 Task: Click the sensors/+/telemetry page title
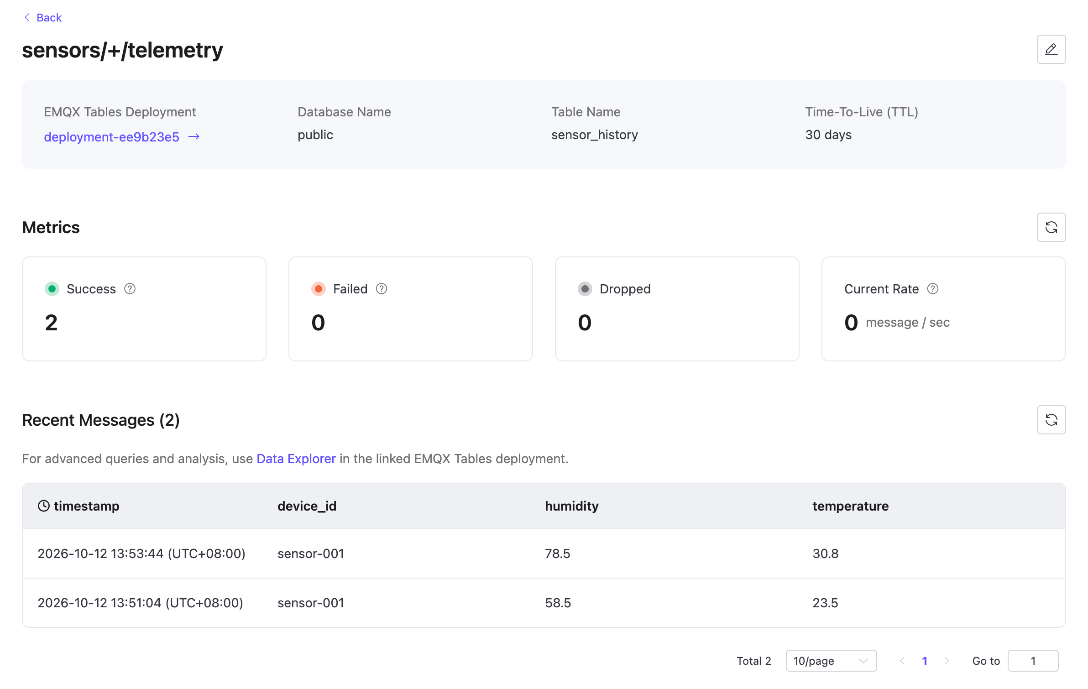(122, 50)
